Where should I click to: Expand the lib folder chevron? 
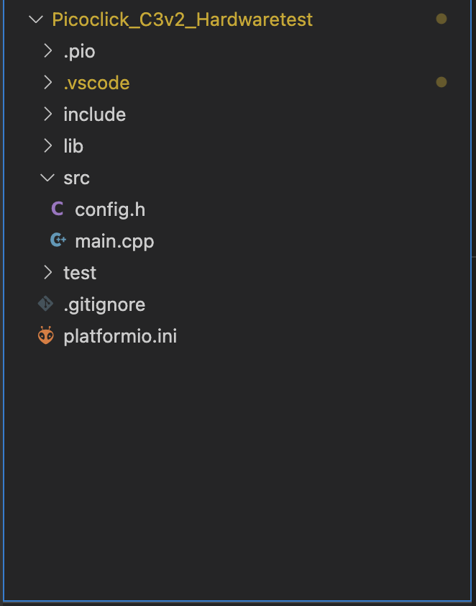coord(48,145)
